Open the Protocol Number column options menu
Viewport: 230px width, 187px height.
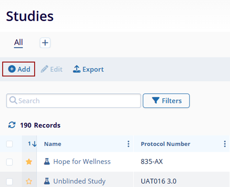pyautogui.click(x=225, y=144)
